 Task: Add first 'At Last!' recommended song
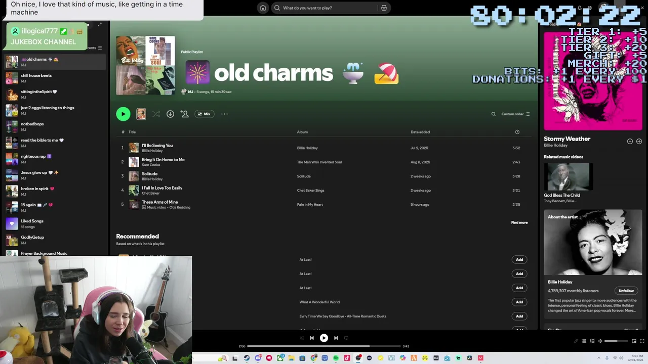(519, 259)
